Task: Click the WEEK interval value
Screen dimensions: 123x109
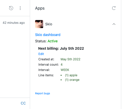Action: coord(65,70)
